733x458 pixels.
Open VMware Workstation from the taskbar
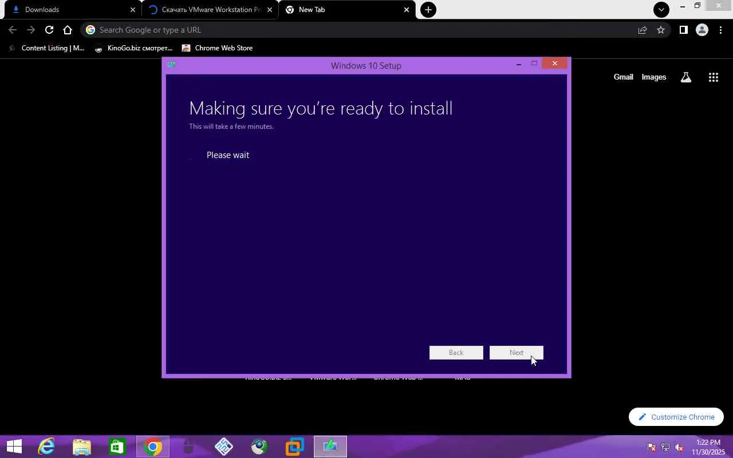coord(295,447)
